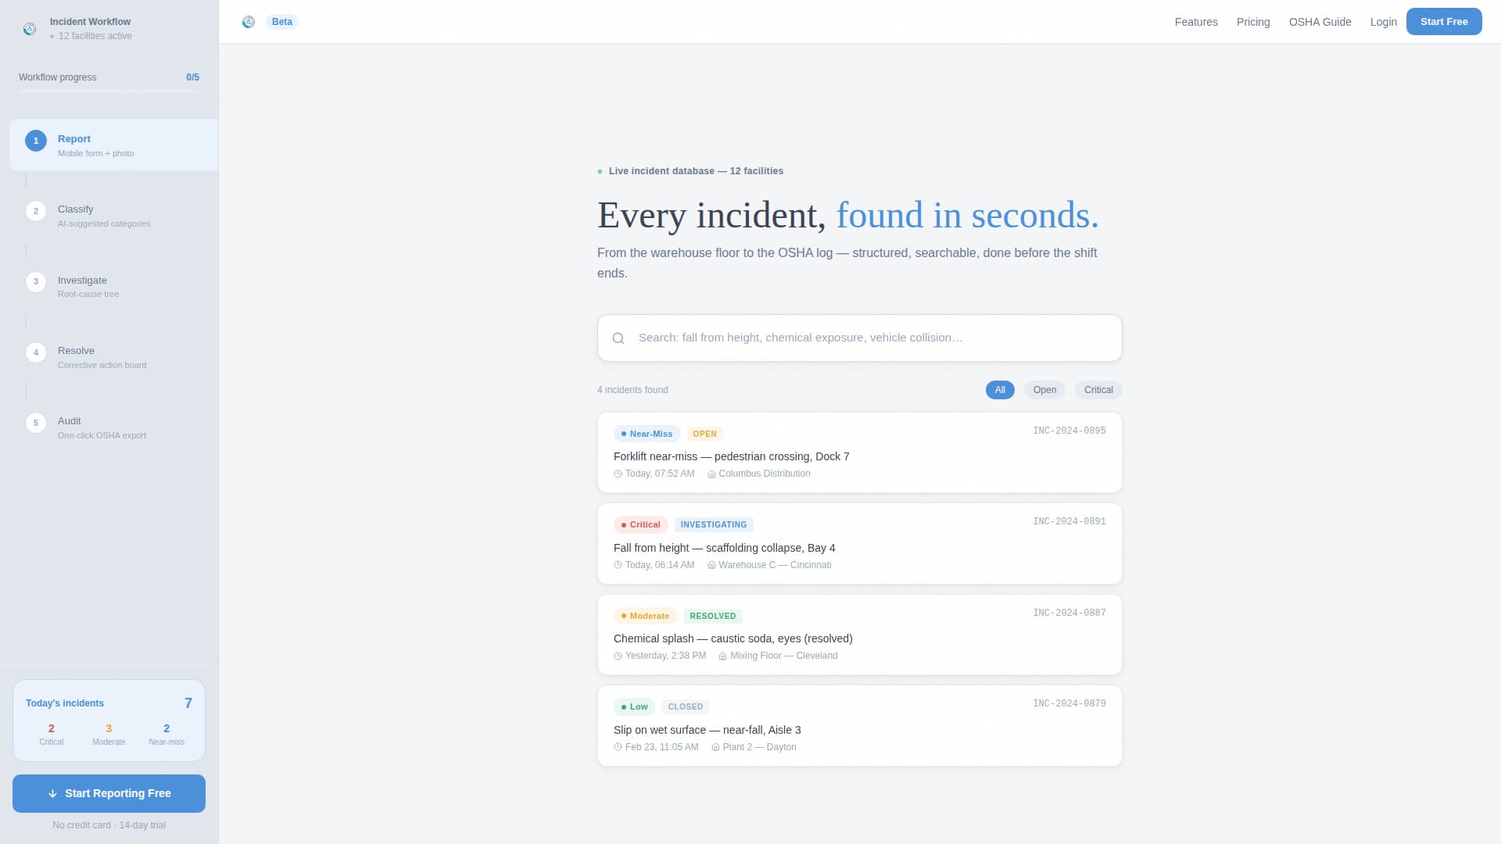Click the Mobile form + photo subtitle
Image resolution: width=1501 pixels, height=844 pixels.
tap(96, 154)
